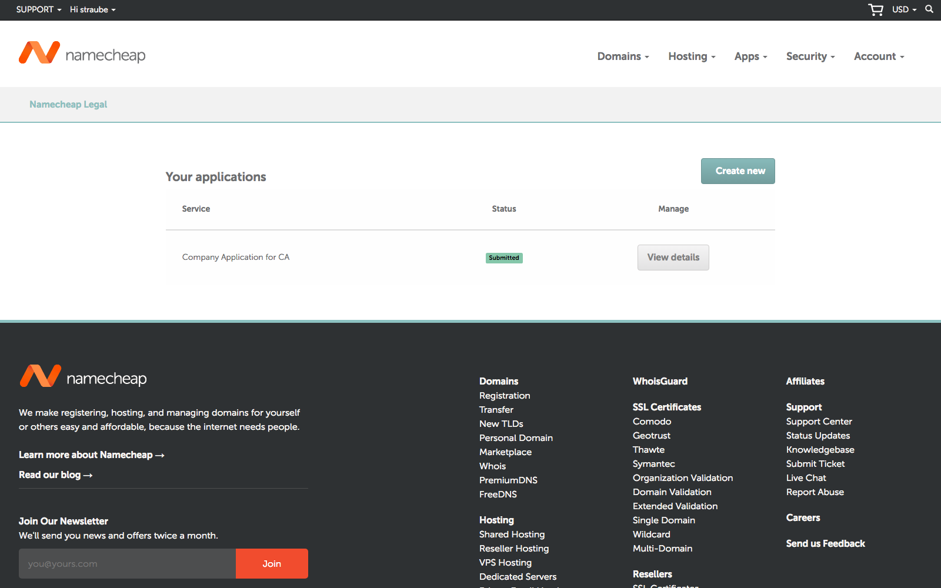941x588 pixels.
Task: Open the Wildcard footer link
Action: pos(651,534)
